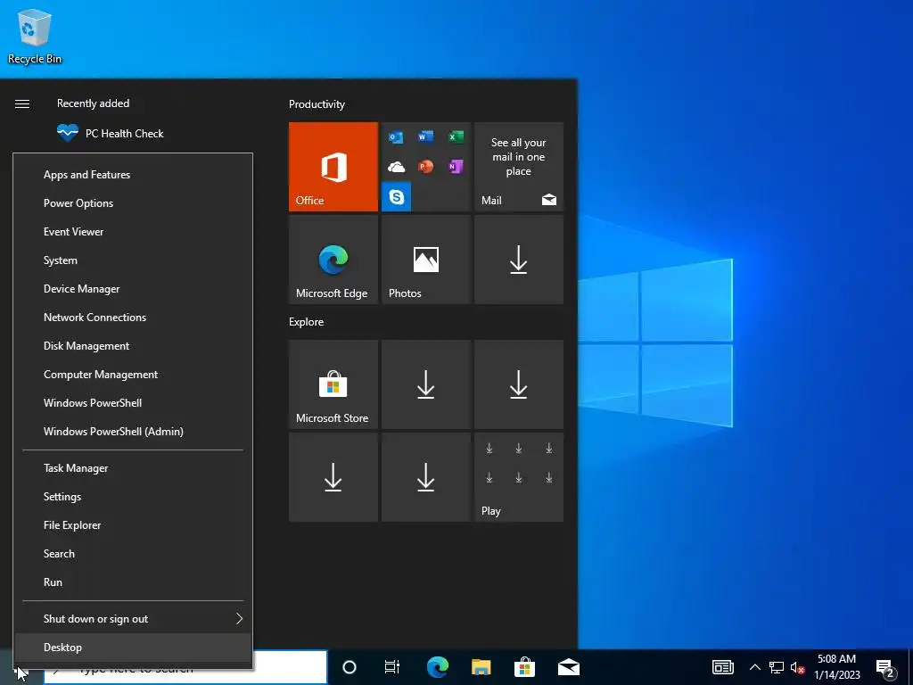This screenshot has height=685, width=913.
Task: Open the Office tile
Action: pos(333,167)
